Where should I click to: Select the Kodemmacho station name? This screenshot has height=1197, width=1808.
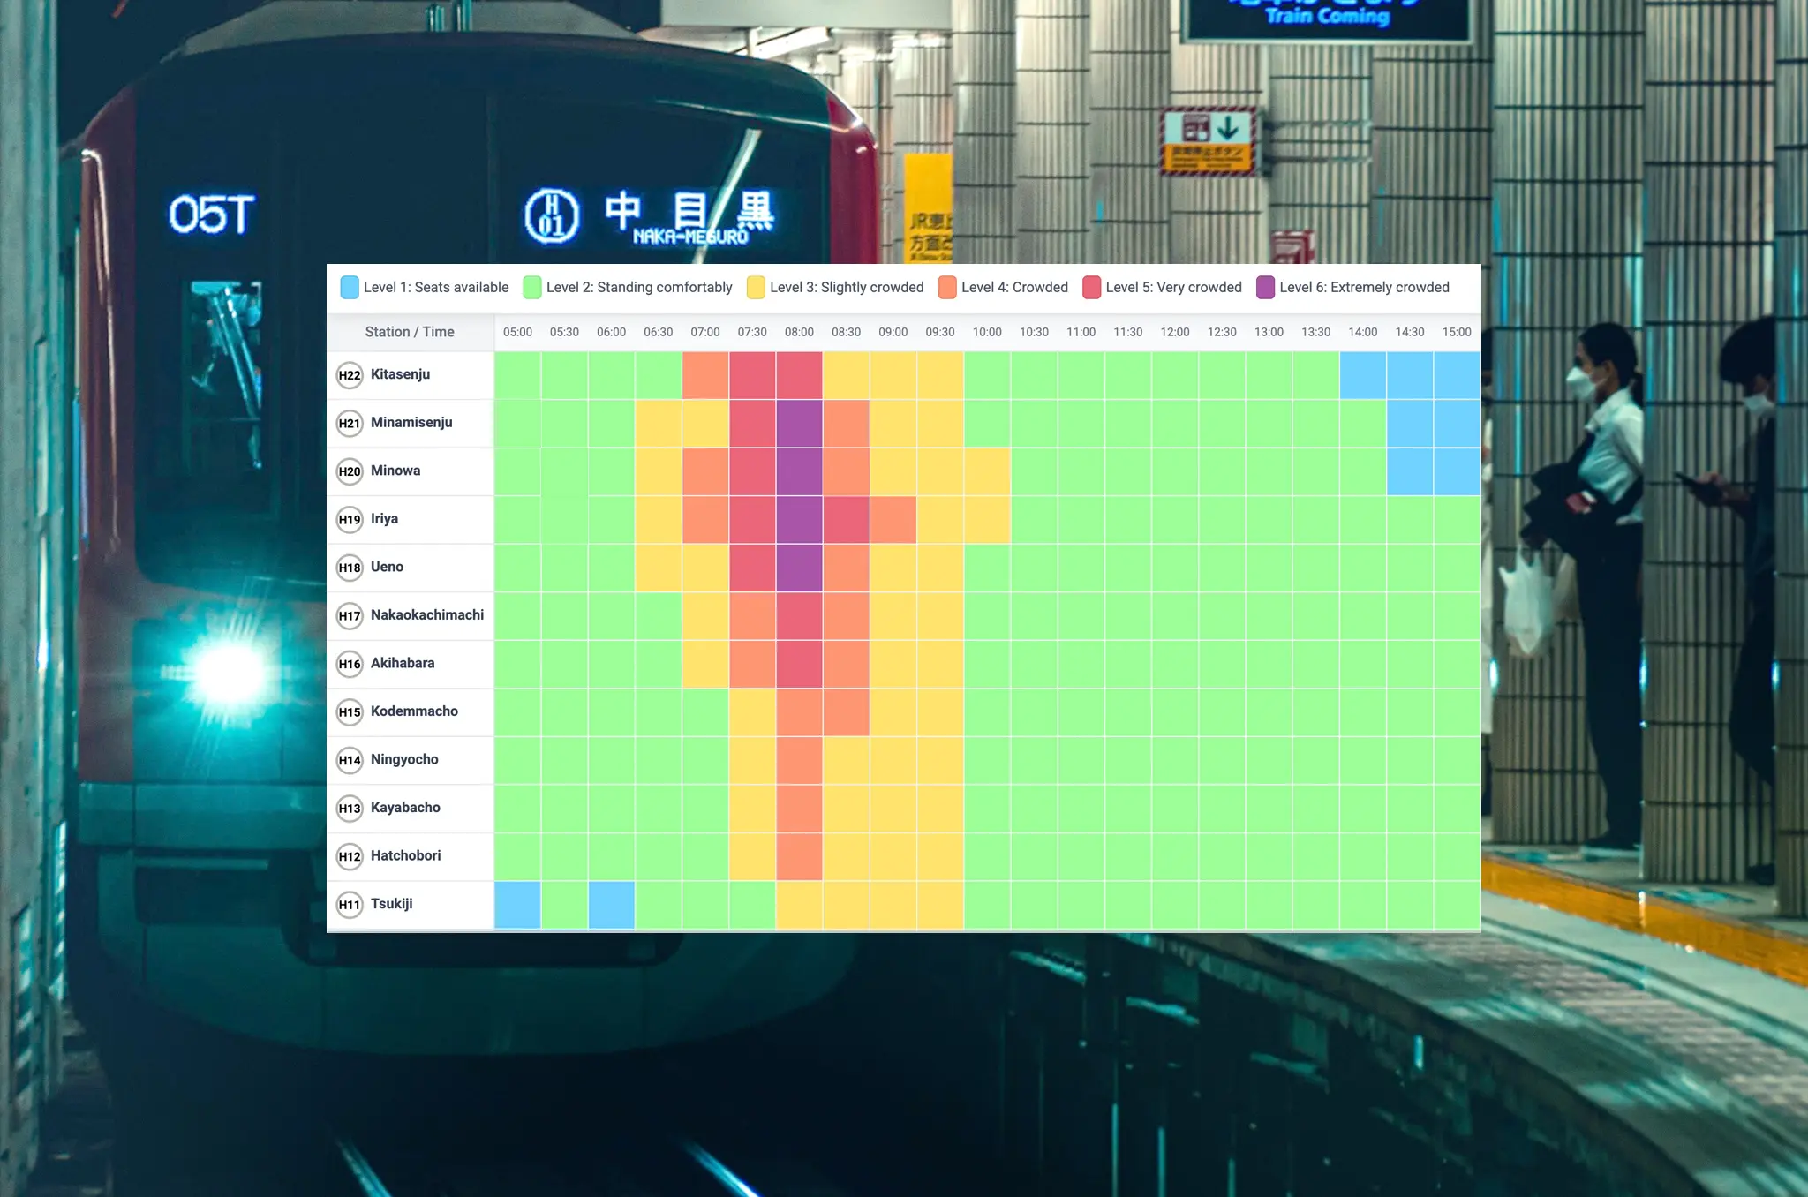click(x=414, y=711)
